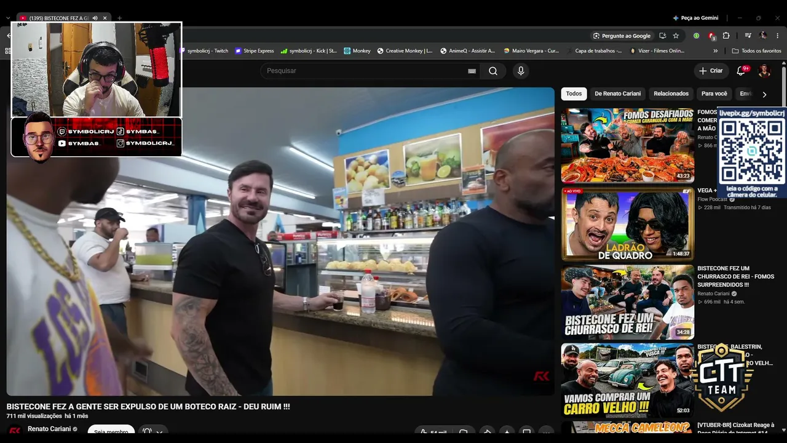This screenshot has height=443, width=787.
Task: Click Peça ao Gemini button
Action: (695, 18)
